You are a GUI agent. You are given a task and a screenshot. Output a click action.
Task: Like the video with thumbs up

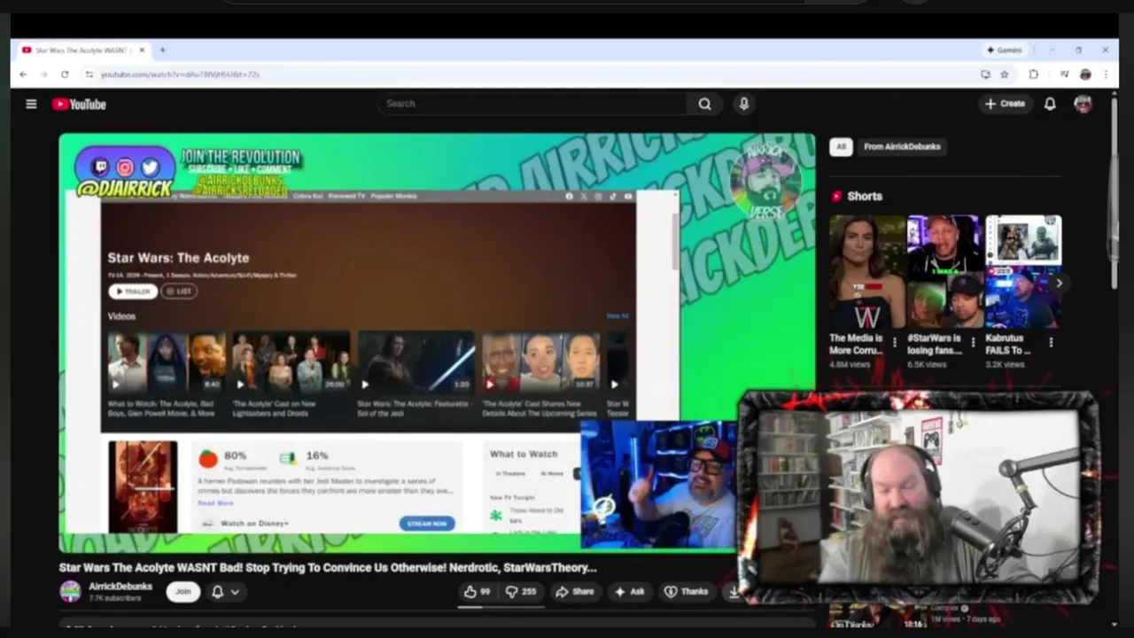(477, 591)
